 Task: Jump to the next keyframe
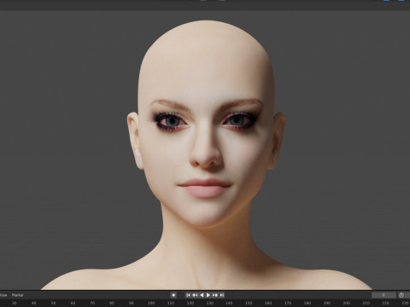[215, 295]
